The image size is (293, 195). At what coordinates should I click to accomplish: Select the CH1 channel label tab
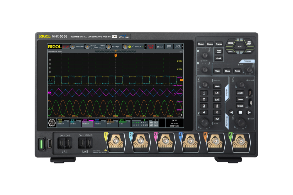click(x=60, y=120)
